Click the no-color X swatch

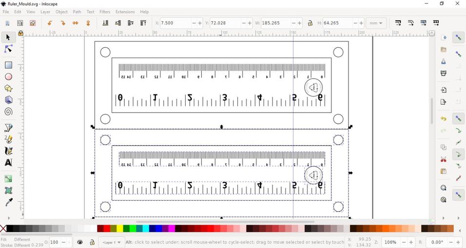click(x=3, y=229)
